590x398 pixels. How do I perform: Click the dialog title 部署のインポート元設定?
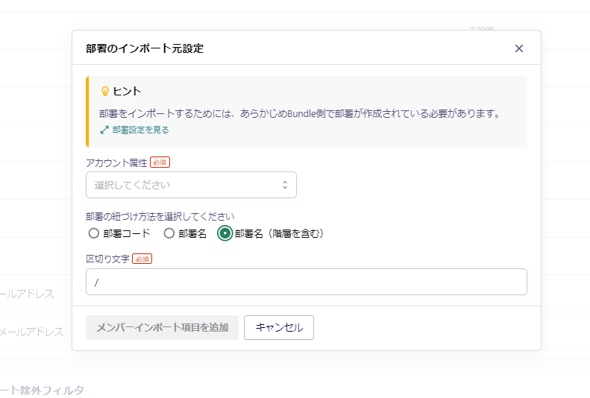point(145,48)
